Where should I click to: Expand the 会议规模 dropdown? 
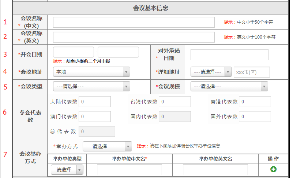[x=229, y=87]
